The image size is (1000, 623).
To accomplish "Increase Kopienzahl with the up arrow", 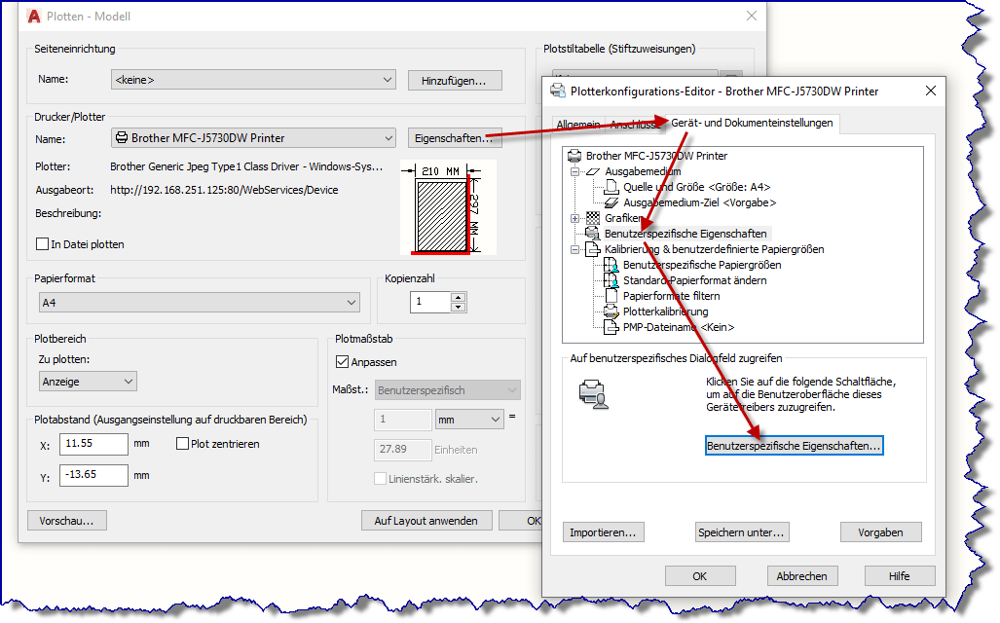I will point(458,297).
